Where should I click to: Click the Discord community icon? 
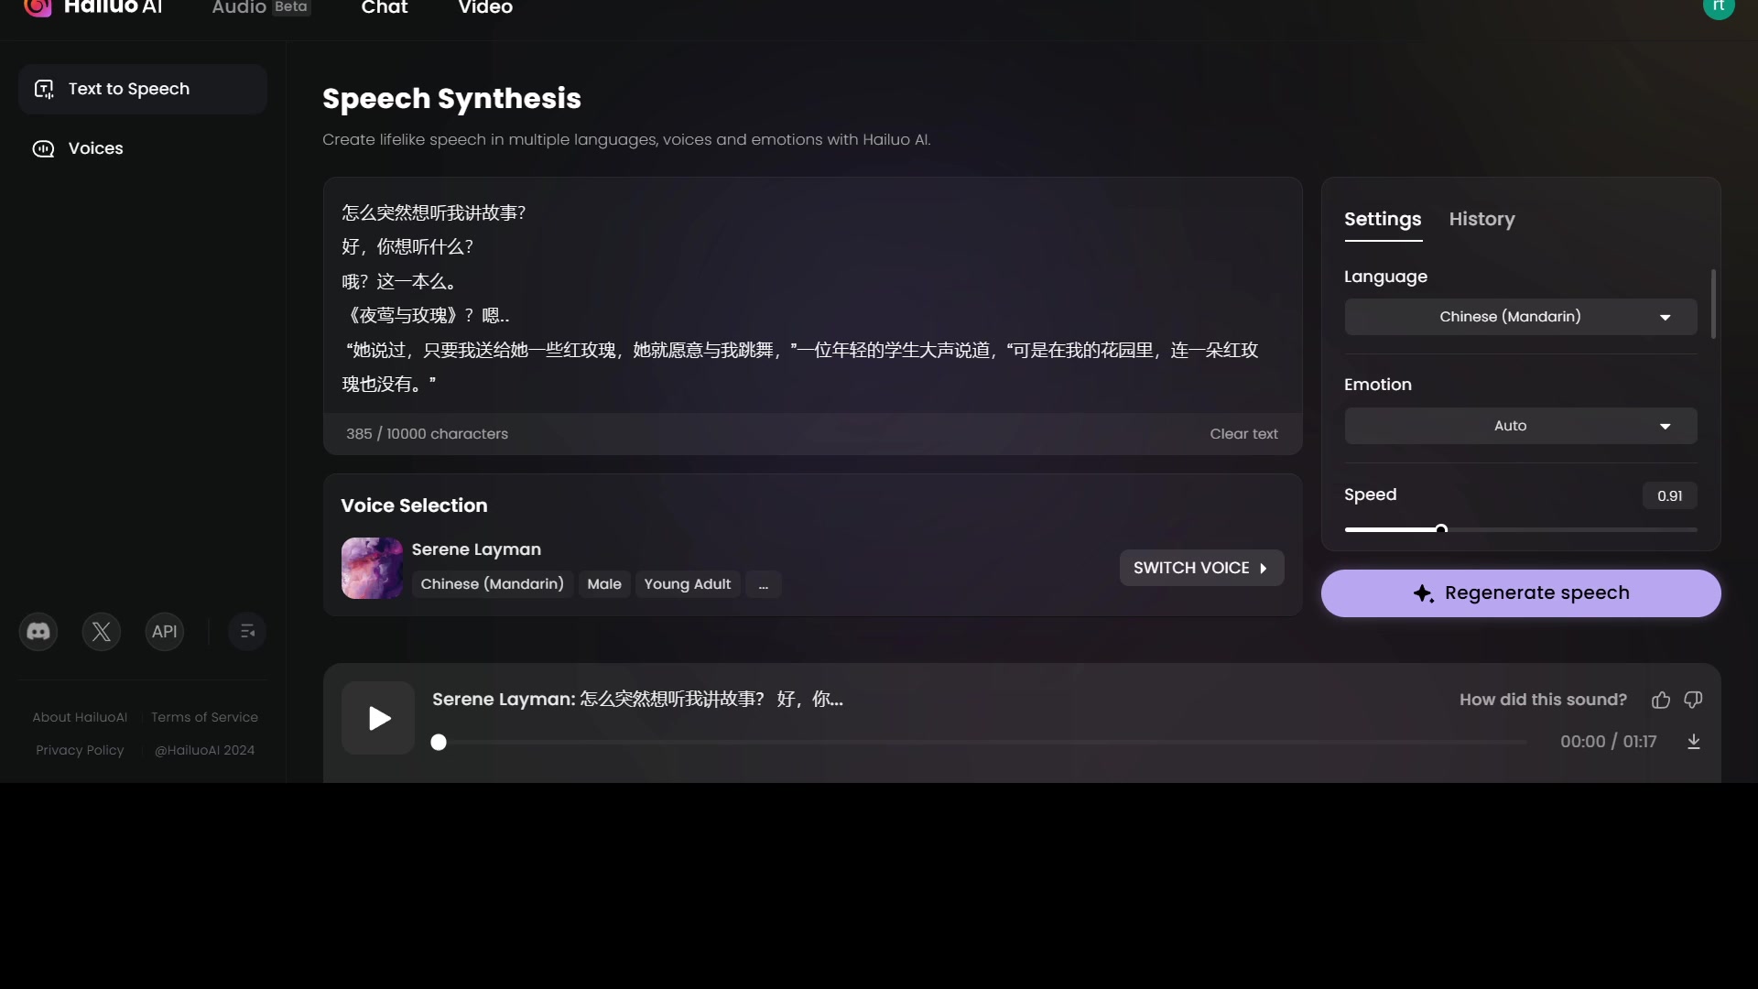click(38, 632)
